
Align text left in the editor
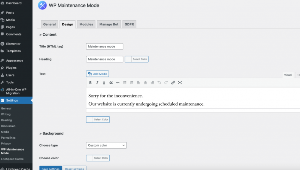tap(138, 83)
